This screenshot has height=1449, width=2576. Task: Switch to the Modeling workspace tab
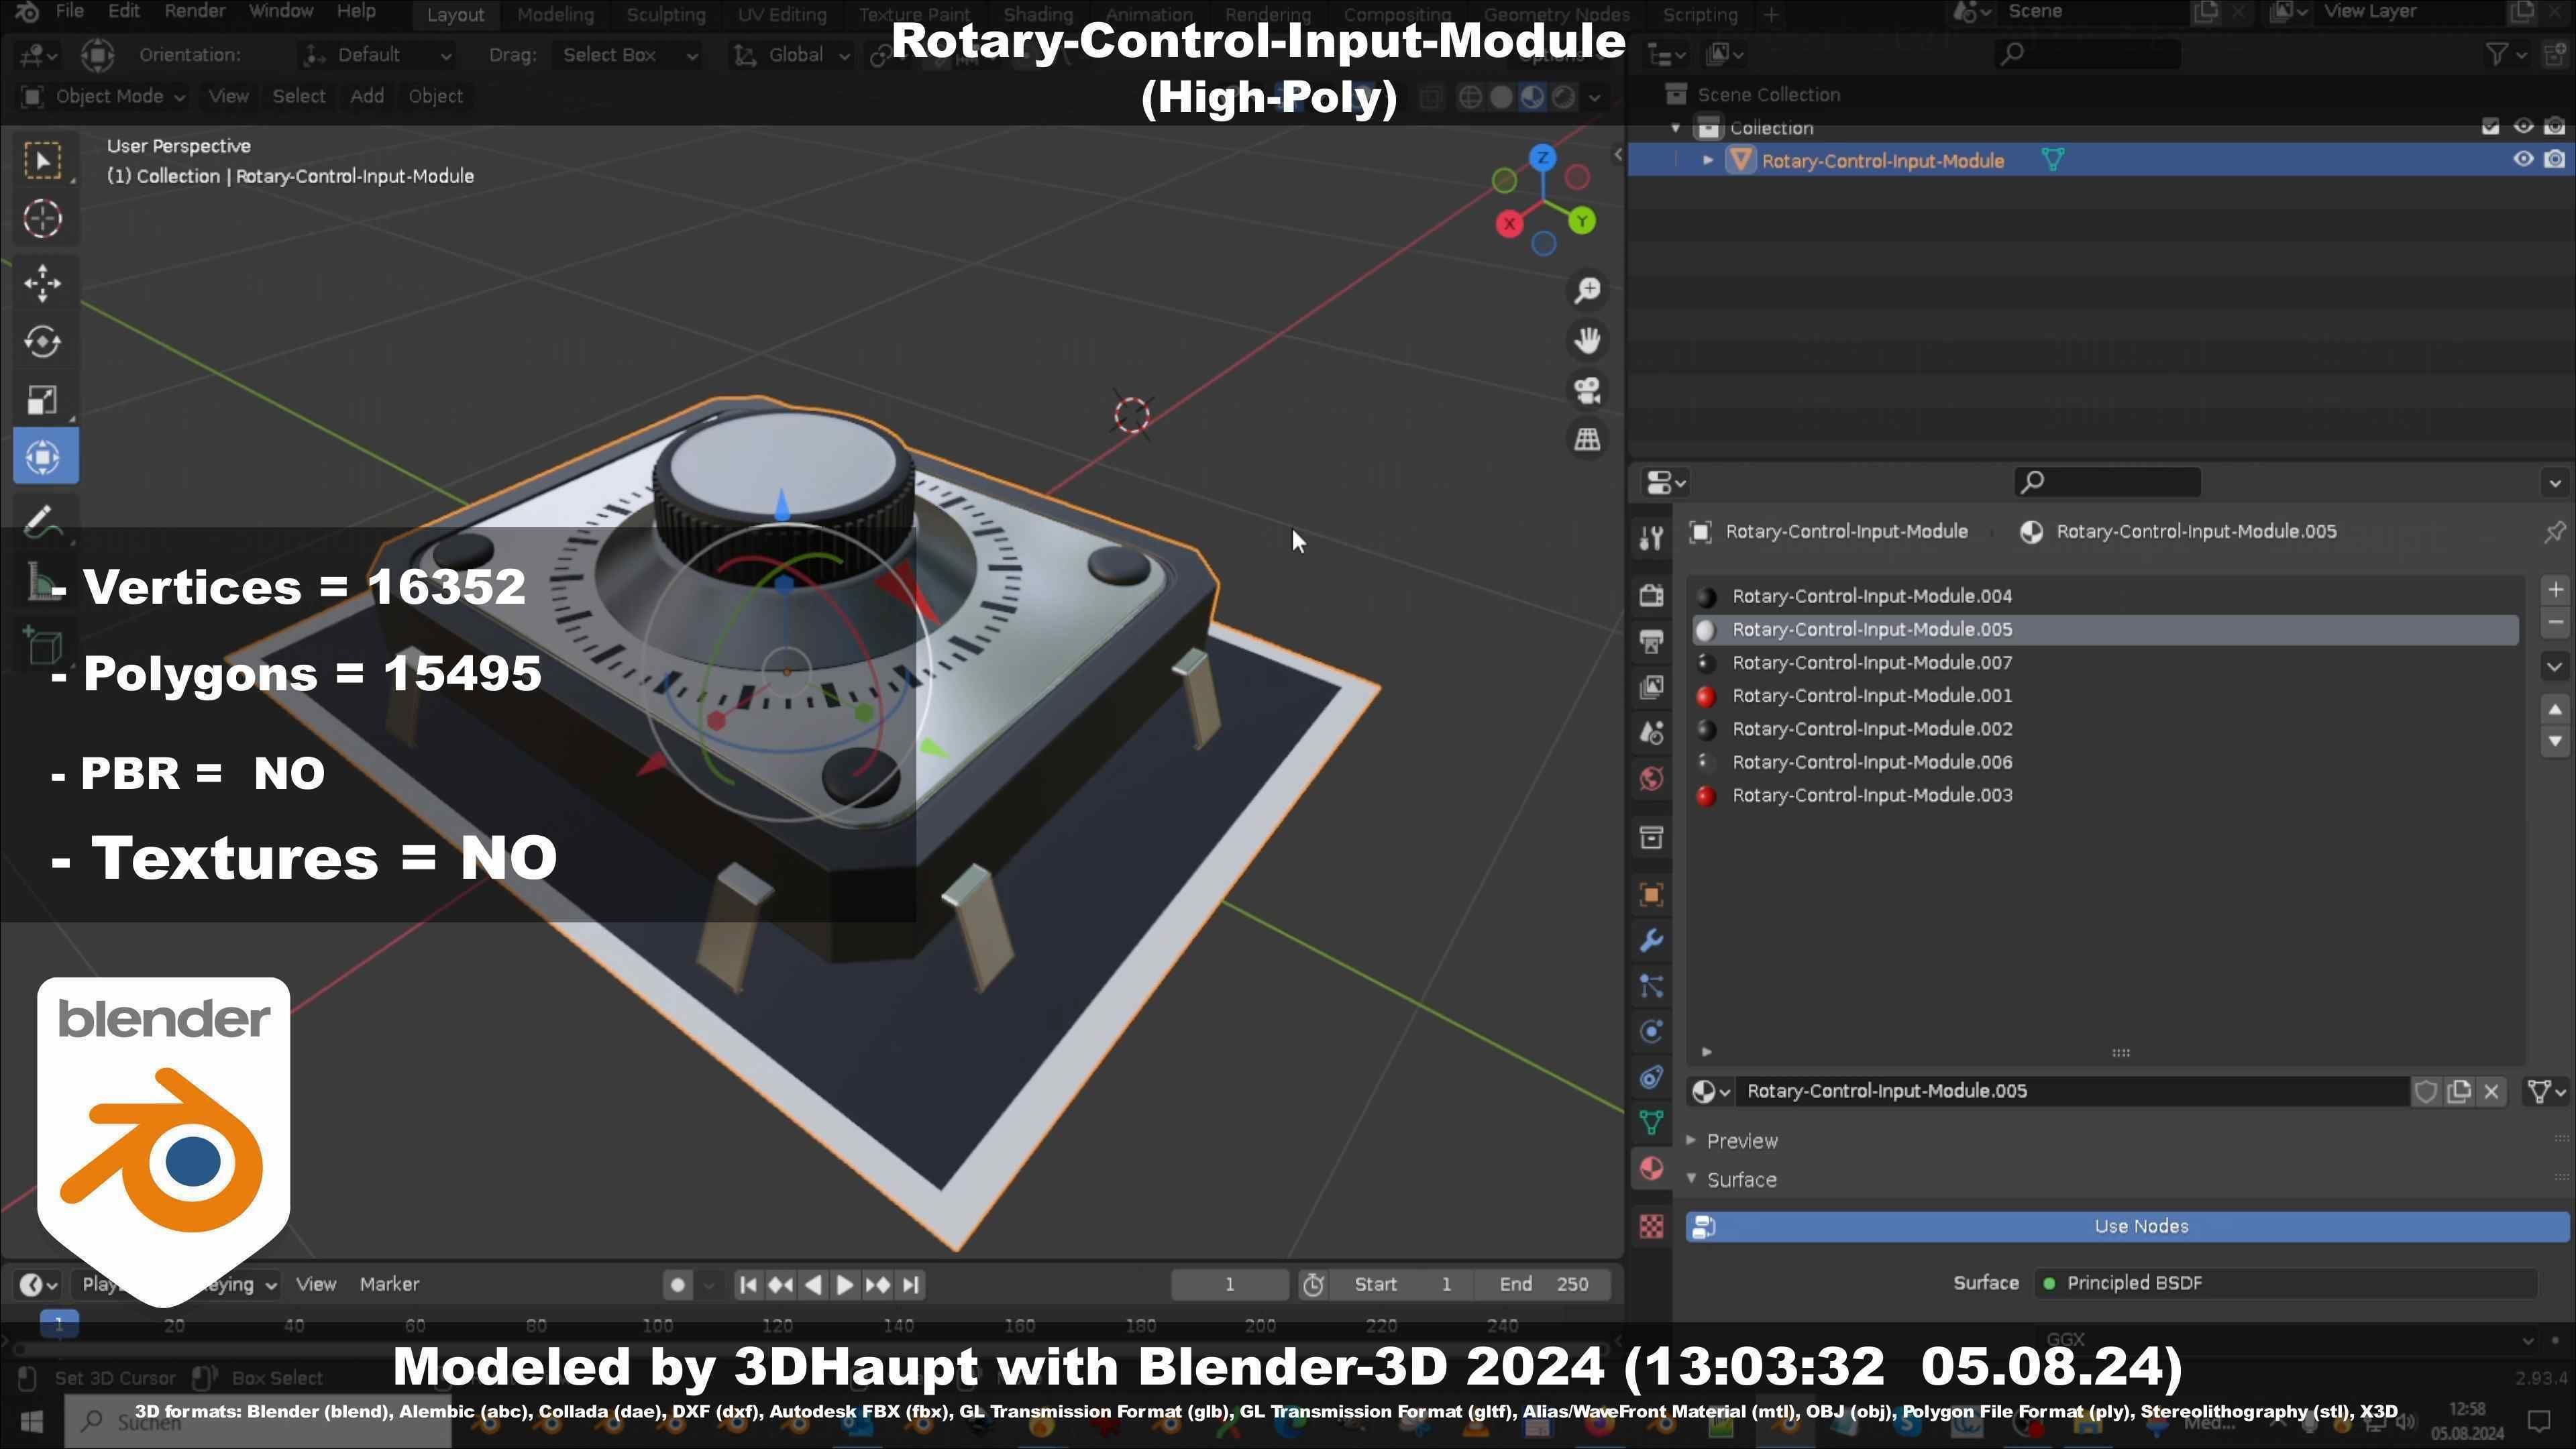(x=555, y=14)
